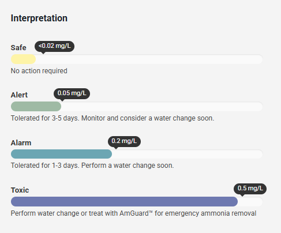
Task: Select the Tolerated for 3-5 days description
Action: click(113, 118)
